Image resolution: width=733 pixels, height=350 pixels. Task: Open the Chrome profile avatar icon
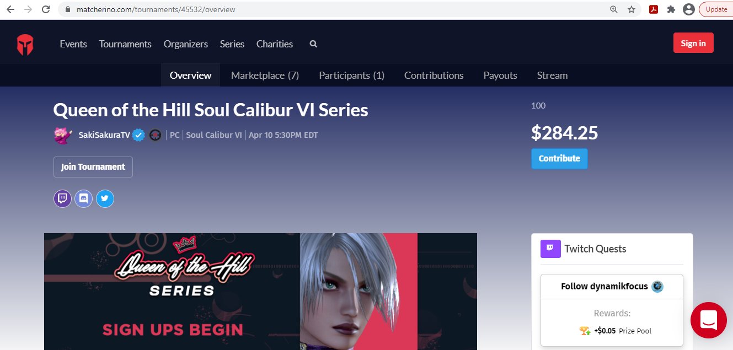tap(688, 9)
